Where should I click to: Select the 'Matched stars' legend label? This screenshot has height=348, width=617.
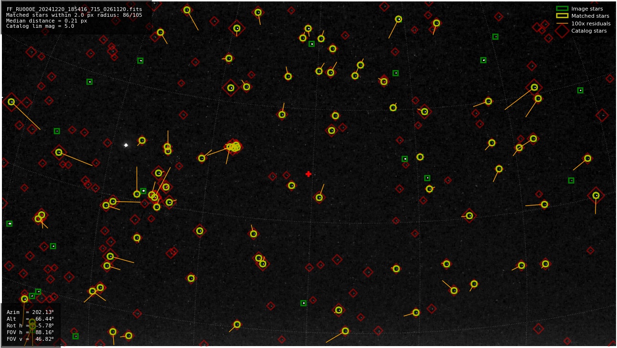pyautogui.click(x=590, y=16)
